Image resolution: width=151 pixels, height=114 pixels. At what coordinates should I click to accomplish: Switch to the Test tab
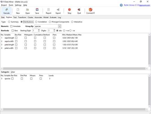click(15, 17)
